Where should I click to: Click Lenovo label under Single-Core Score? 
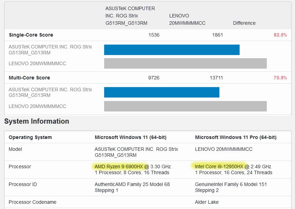point(37,64)
